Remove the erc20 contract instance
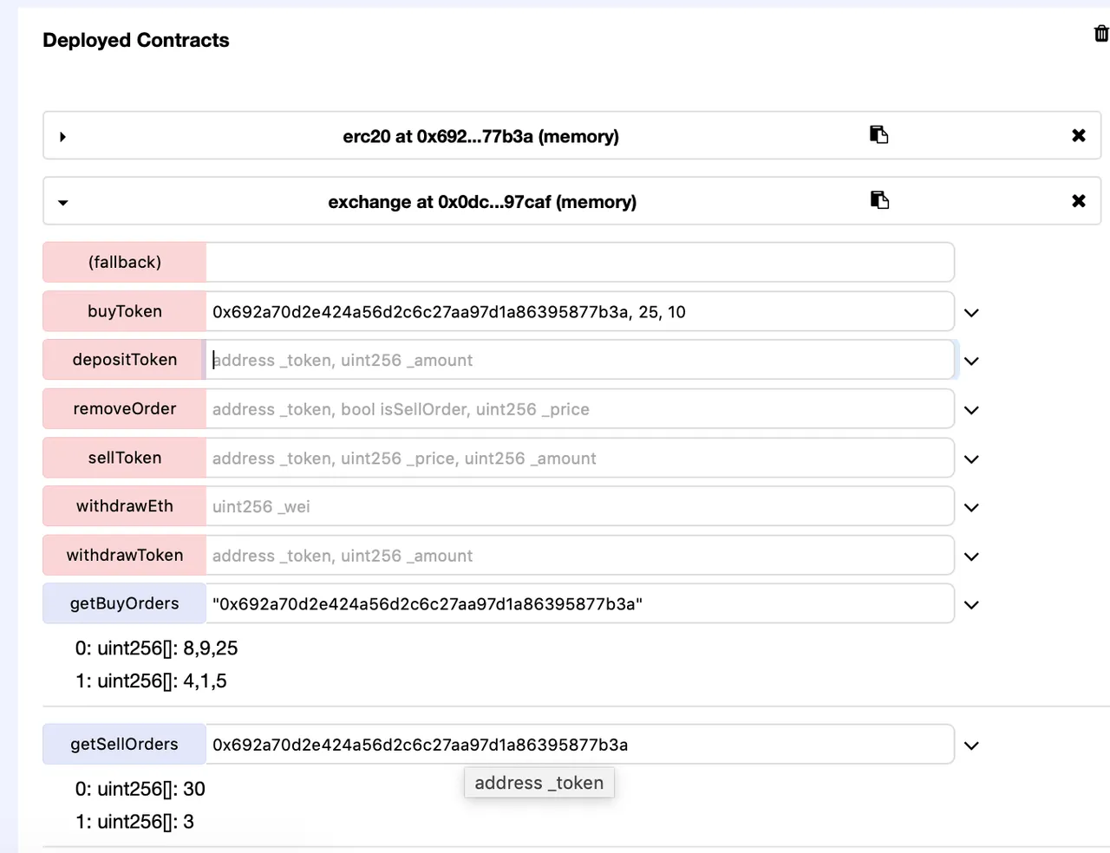The image size is (1110, 853). pyautogui.click(x=1079, y=135)
